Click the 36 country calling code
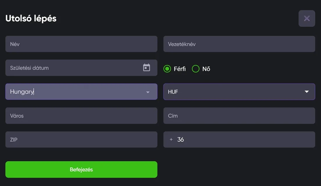The height and width of the screenshot is (186, 321). coord(180,140)
